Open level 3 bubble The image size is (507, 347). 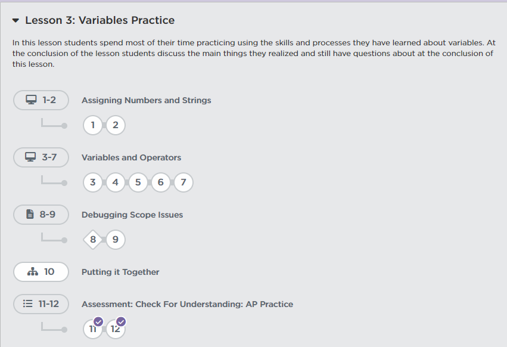tap(93, 182)
